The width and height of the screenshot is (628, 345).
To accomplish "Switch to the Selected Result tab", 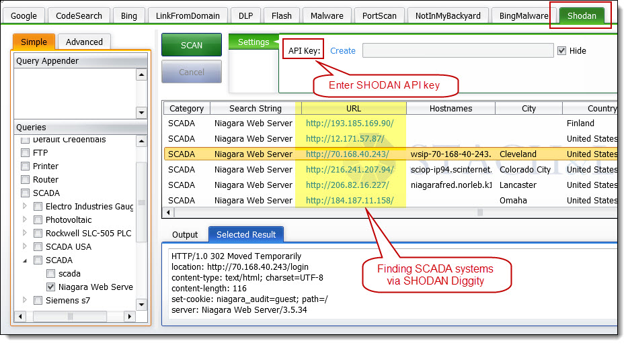I will 246,235.
